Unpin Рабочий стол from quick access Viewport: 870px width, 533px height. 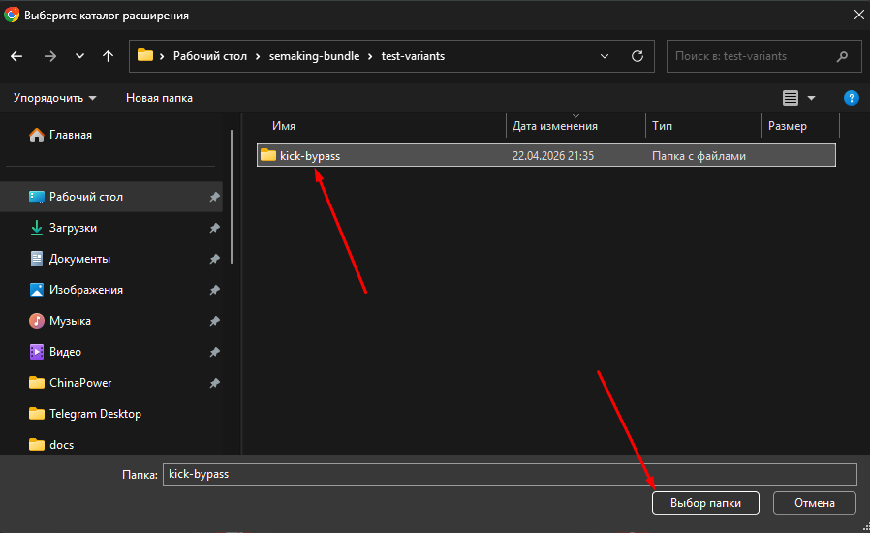(x=214, y=197)
